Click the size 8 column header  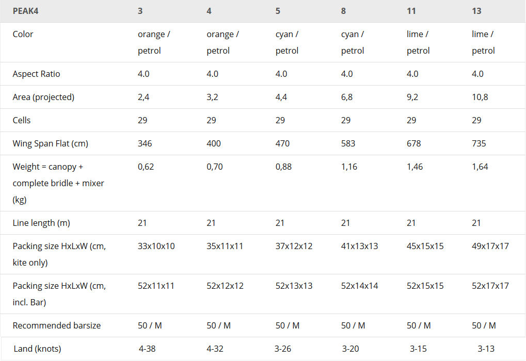pyautogui.click(x=344, y=11)
